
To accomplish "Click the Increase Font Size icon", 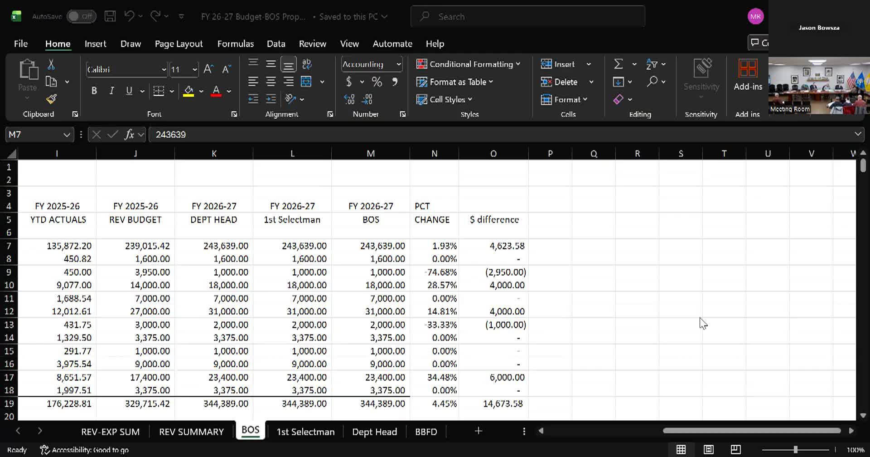I will tap(208, 69).
